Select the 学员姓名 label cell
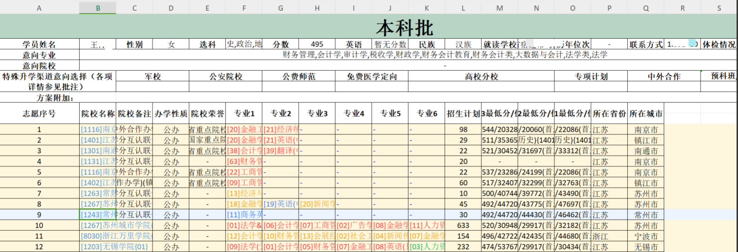This screenshot has width=738, height=252. (x=39, y=44)
